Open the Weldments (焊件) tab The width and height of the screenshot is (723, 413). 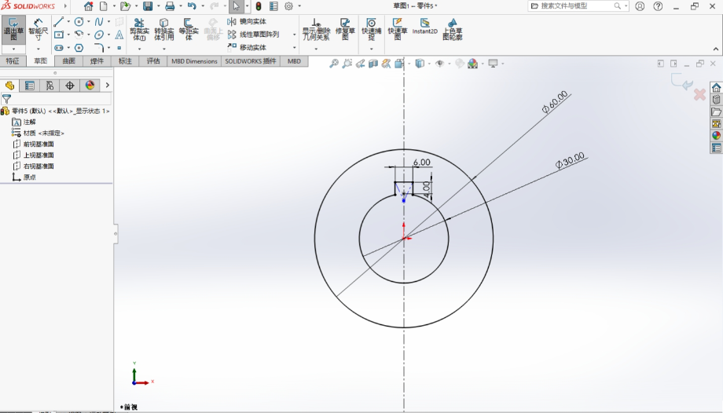(x=97, y=60)
